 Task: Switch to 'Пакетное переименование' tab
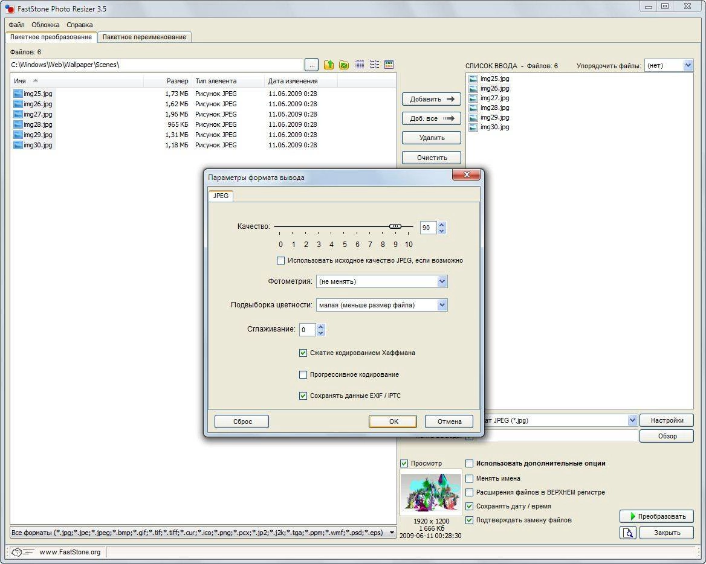144,37
